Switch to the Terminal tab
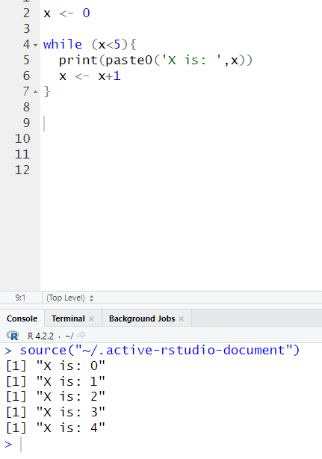Viewport: 322px width, 459px height. tap(68, 318)
